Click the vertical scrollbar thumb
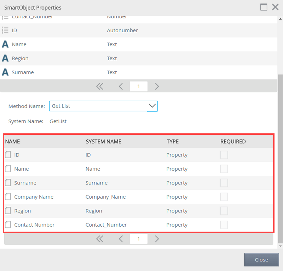This screenshot has height=271, width=283. [x=280, y=159]
